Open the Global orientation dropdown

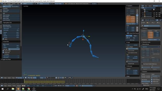[43, 78]
